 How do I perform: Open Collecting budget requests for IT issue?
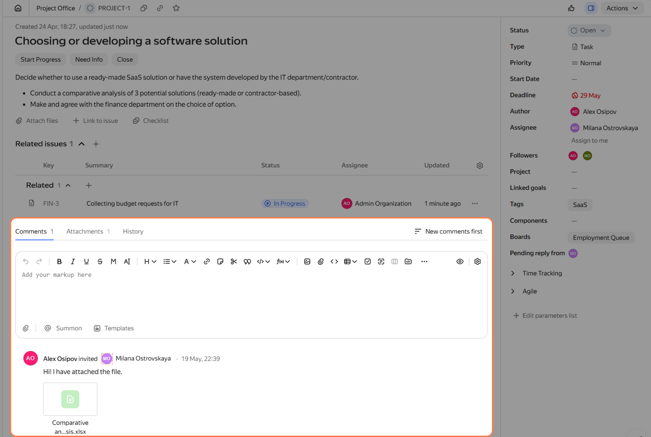click(x=132, y=203)
